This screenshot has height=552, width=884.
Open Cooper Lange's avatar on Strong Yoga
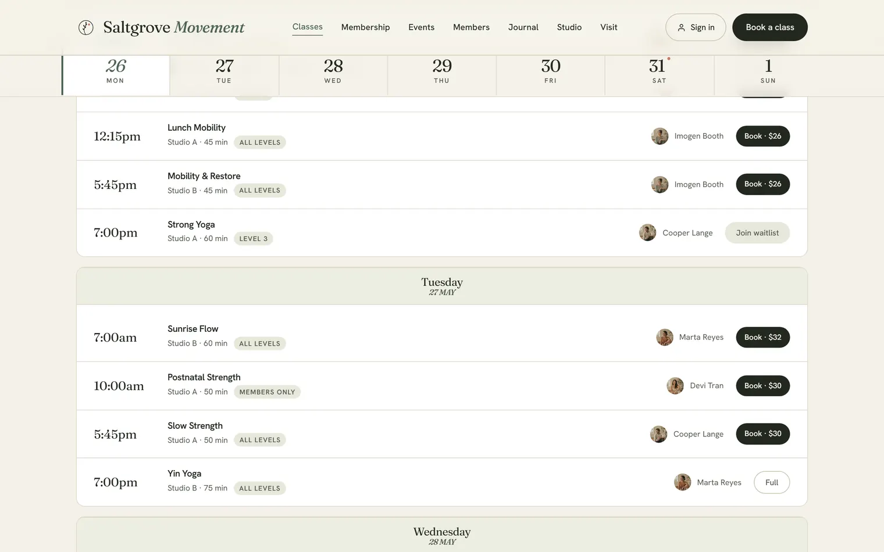point(647,232)
